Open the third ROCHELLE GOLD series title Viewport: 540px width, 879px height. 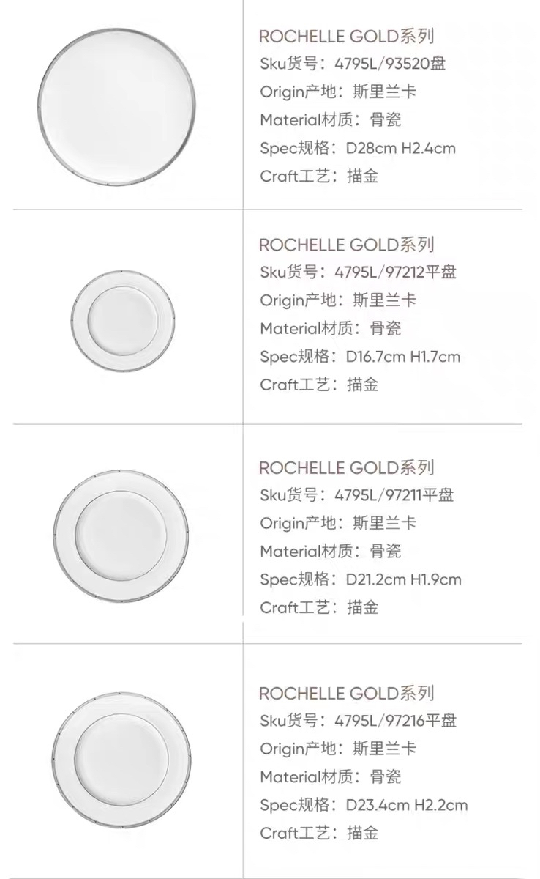pos(347,467)
